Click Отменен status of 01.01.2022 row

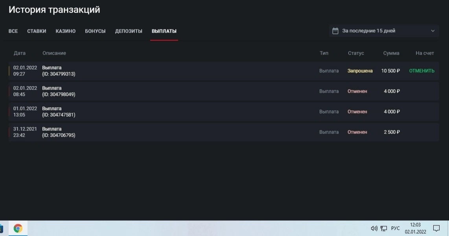point(357,112)
